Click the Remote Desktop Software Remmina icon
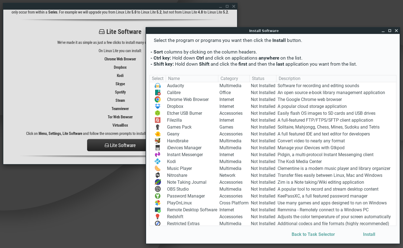This screenshot has width=403, height=248. coord(158,210)
